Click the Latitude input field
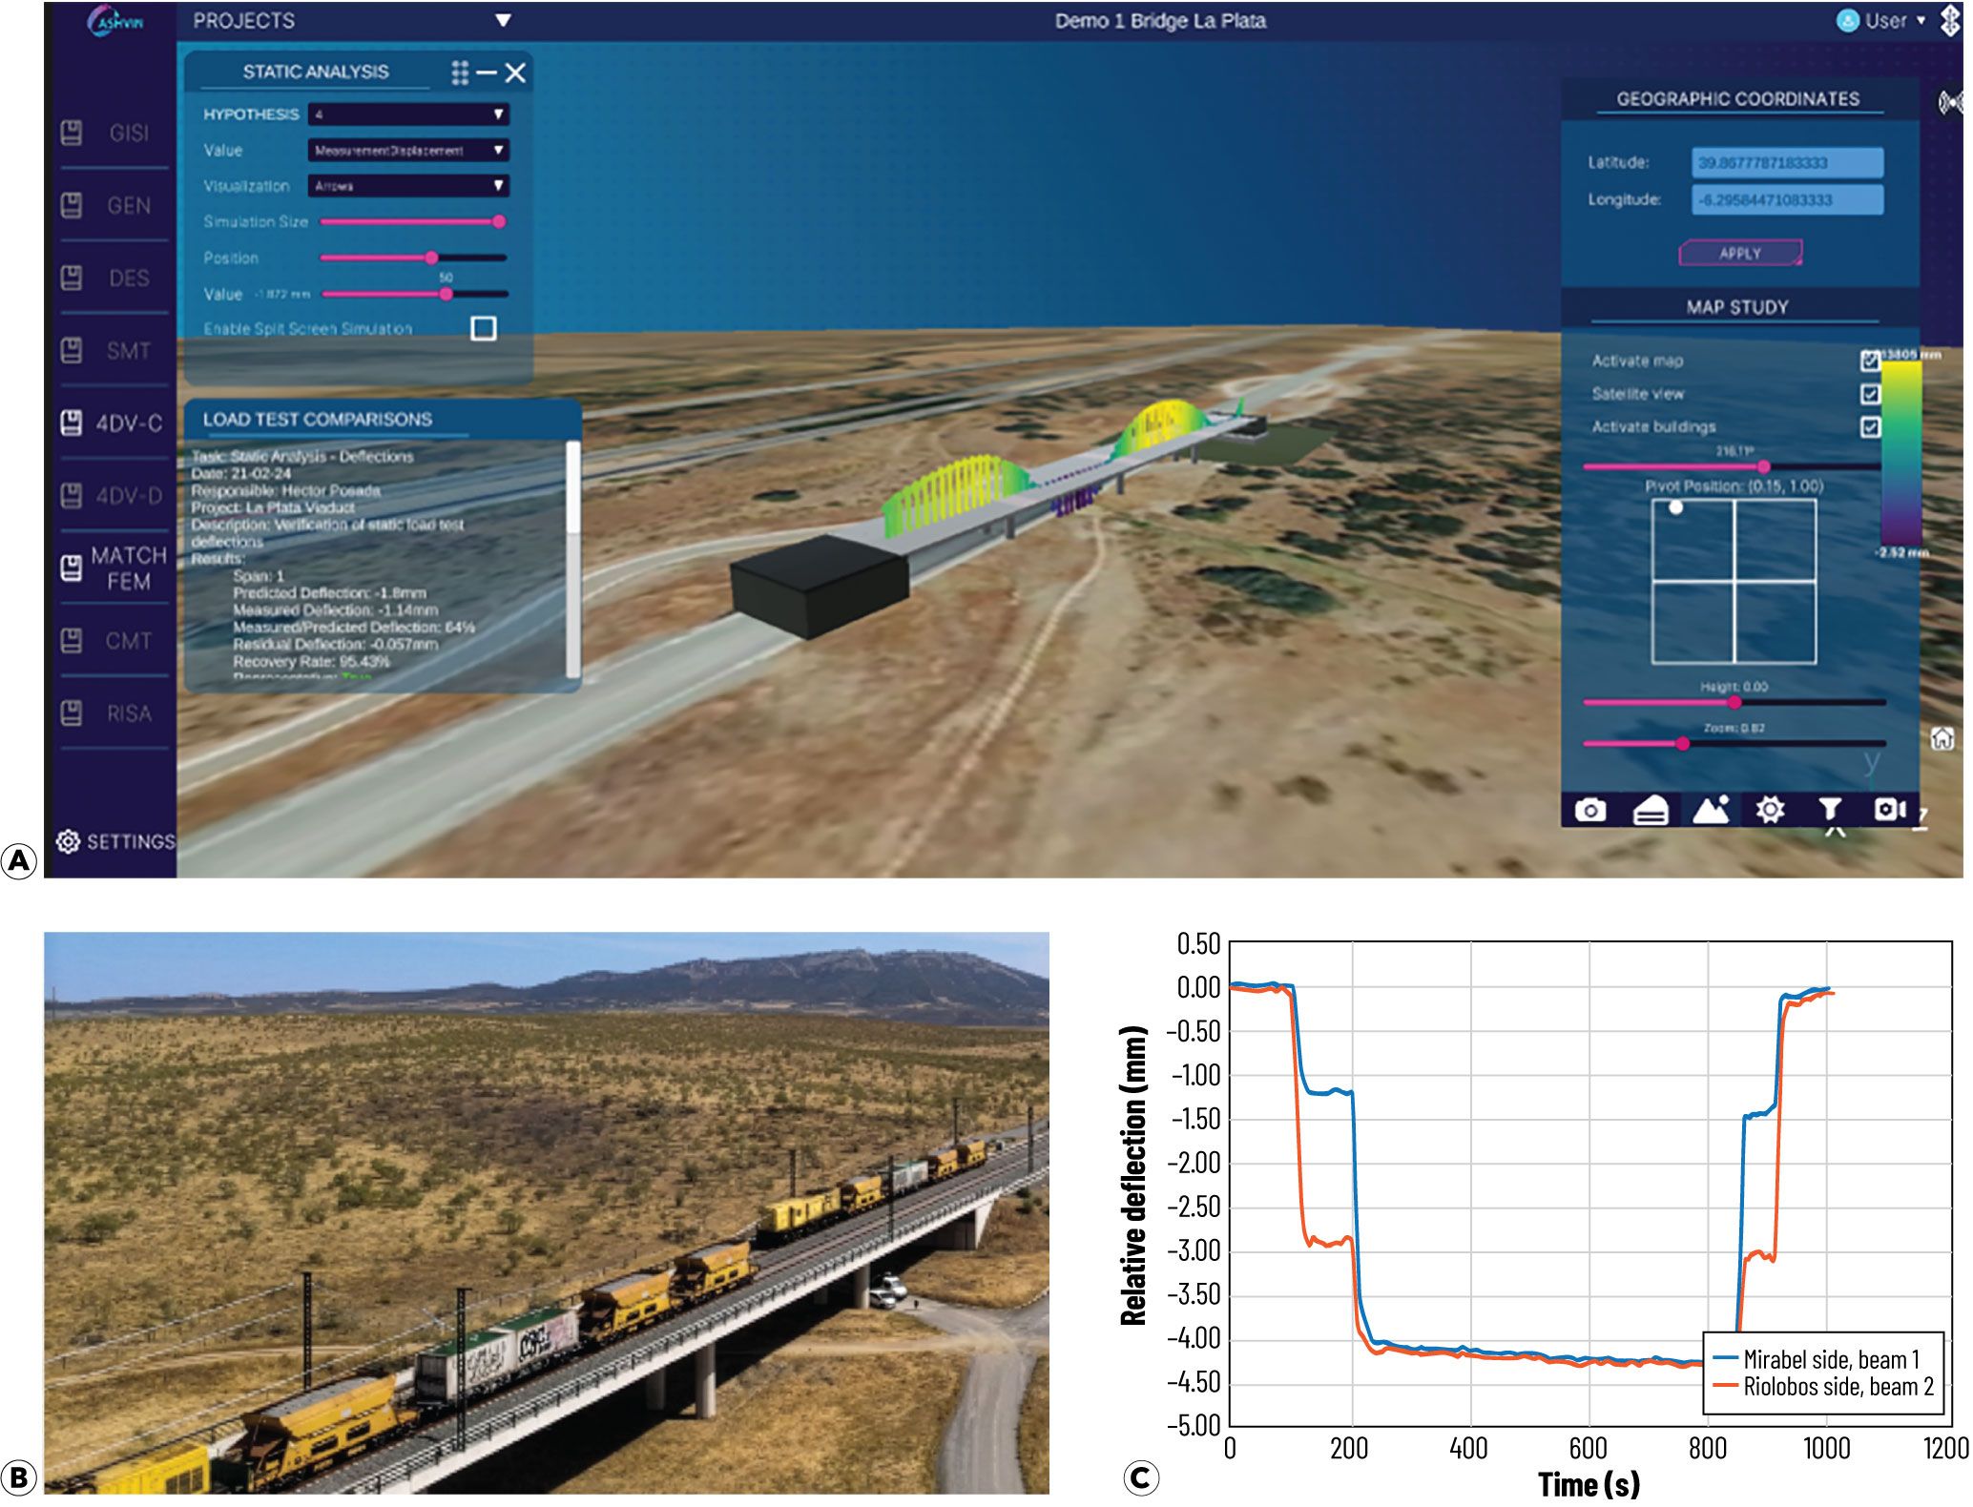 click(x=1787, y=163)
